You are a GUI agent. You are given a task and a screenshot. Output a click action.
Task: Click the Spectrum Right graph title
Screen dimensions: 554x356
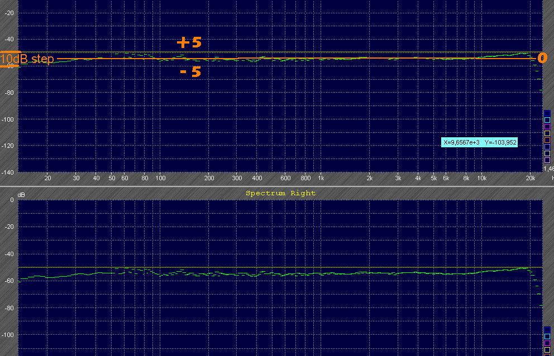click(x=280, y=193)
